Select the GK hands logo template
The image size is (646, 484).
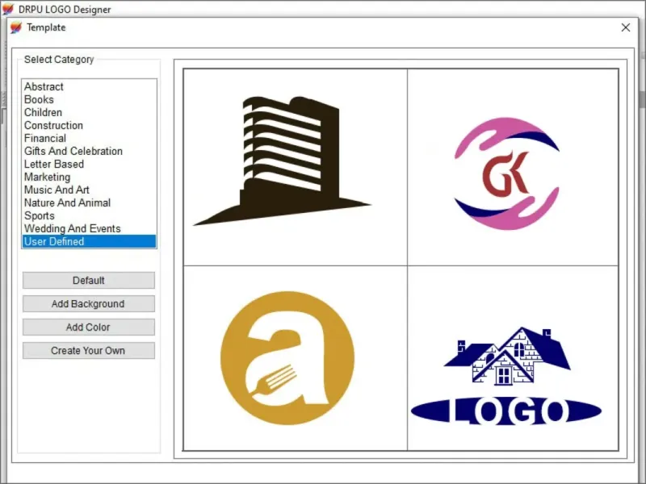513,167
